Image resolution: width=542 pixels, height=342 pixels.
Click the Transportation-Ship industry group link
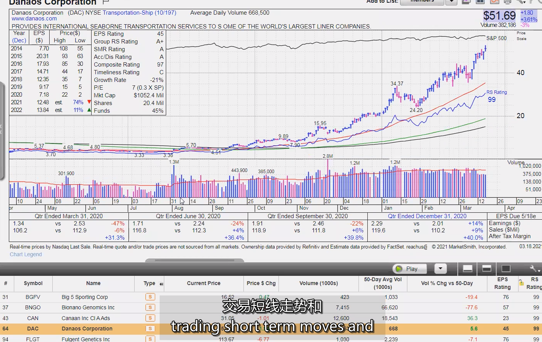pyautogui.click(x=139, y=13)
